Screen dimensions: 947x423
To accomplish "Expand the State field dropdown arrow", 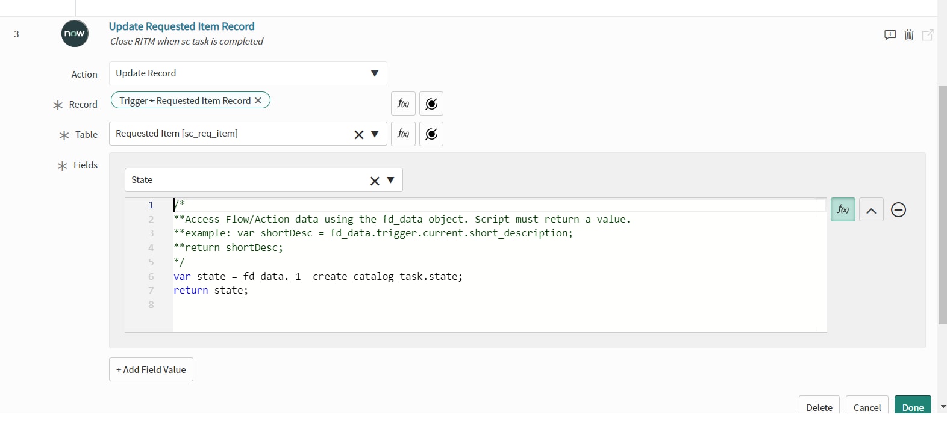I will click(x=390, y=180).
